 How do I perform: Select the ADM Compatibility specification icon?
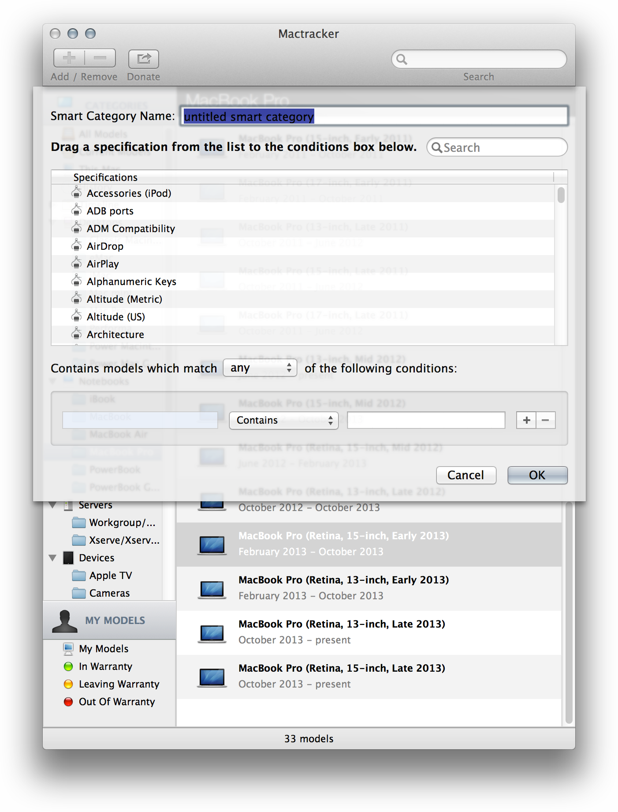click(77, 228)
